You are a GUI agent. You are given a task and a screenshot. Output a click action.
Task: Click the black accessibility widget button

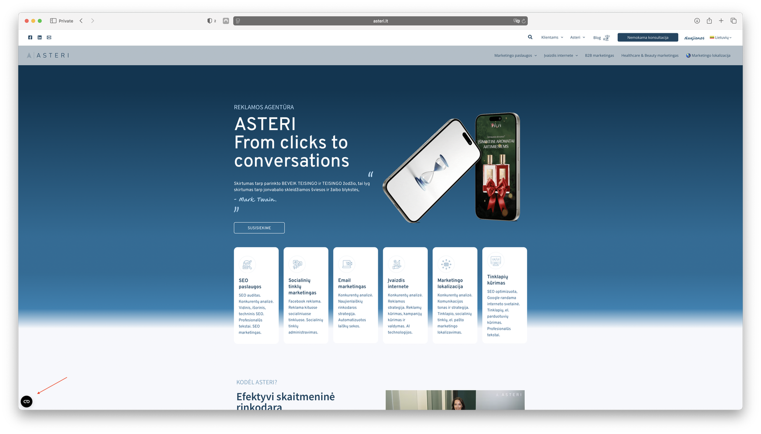tap(27, 402)
